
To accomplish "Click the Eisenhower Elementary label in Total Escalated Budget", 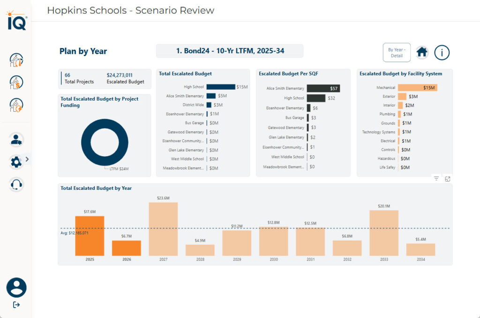I will (185, 114).
